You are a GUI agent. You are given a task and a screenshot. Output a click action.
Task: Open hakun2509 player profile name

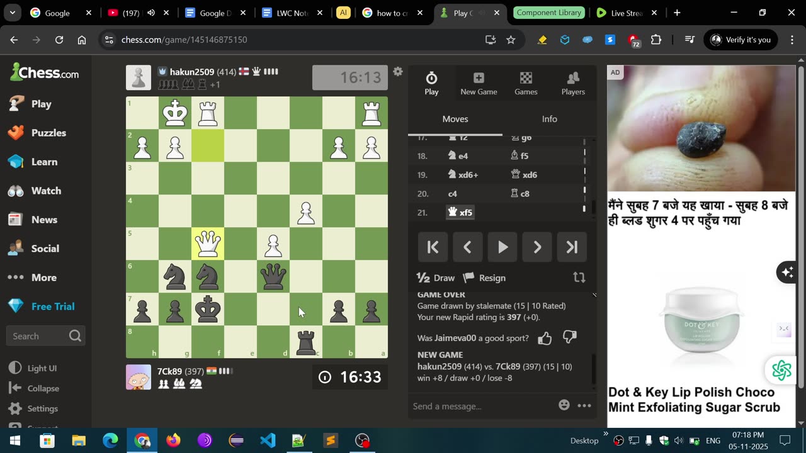pyautogui.click(x=192, y=72)
